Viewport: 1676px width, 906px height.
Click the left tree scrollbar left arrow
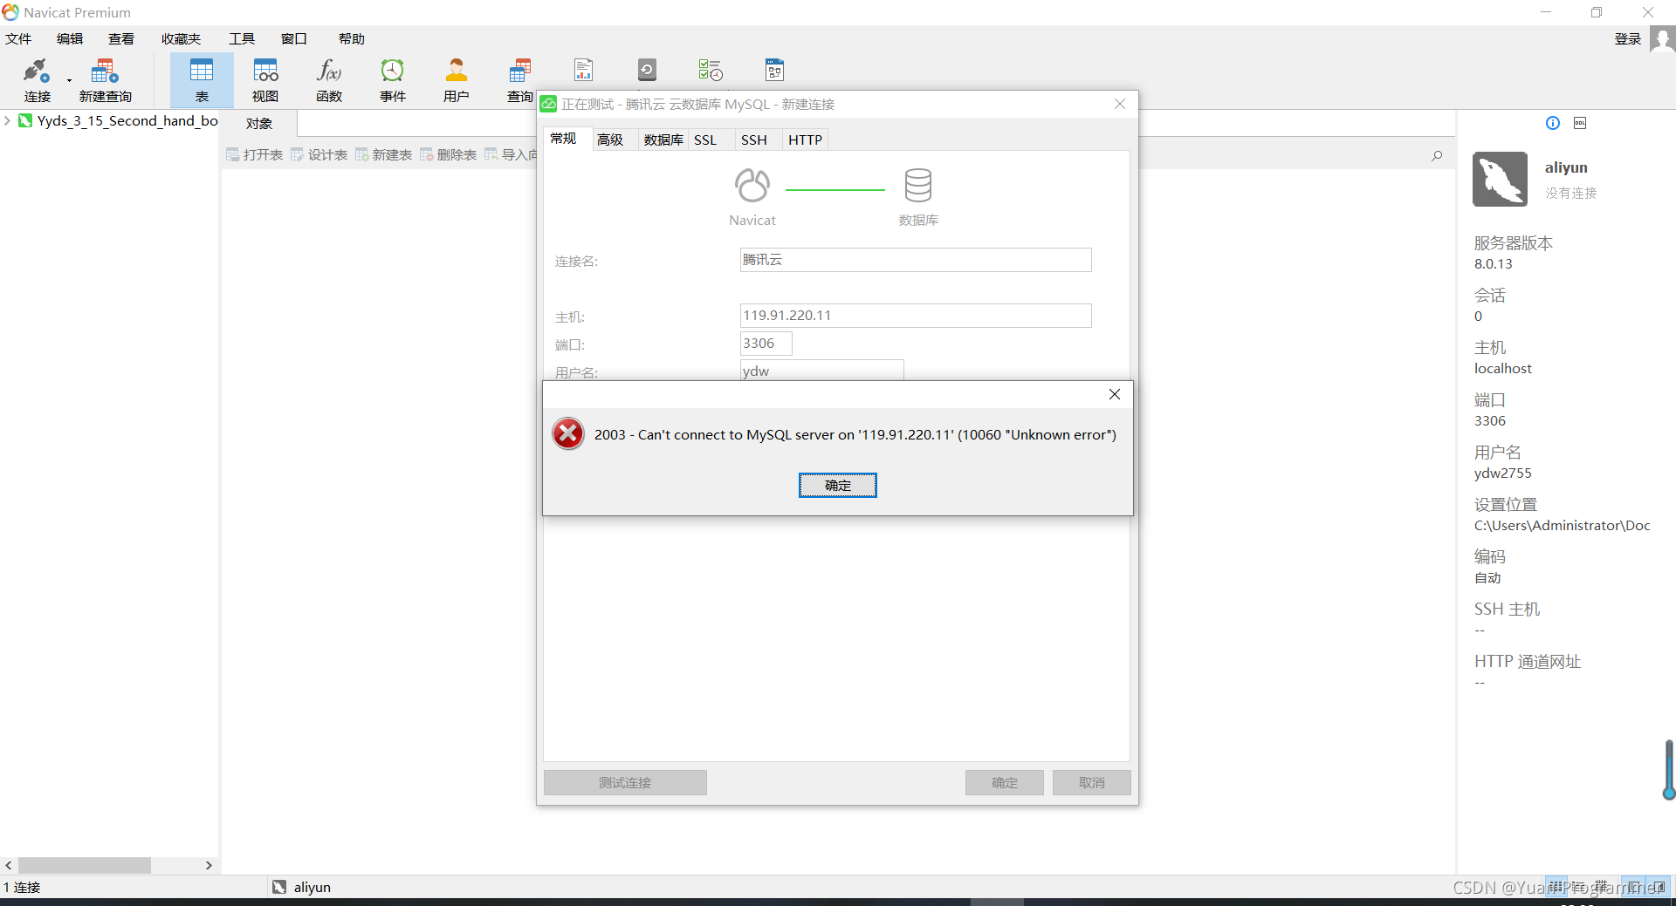[x=9, y=865]
